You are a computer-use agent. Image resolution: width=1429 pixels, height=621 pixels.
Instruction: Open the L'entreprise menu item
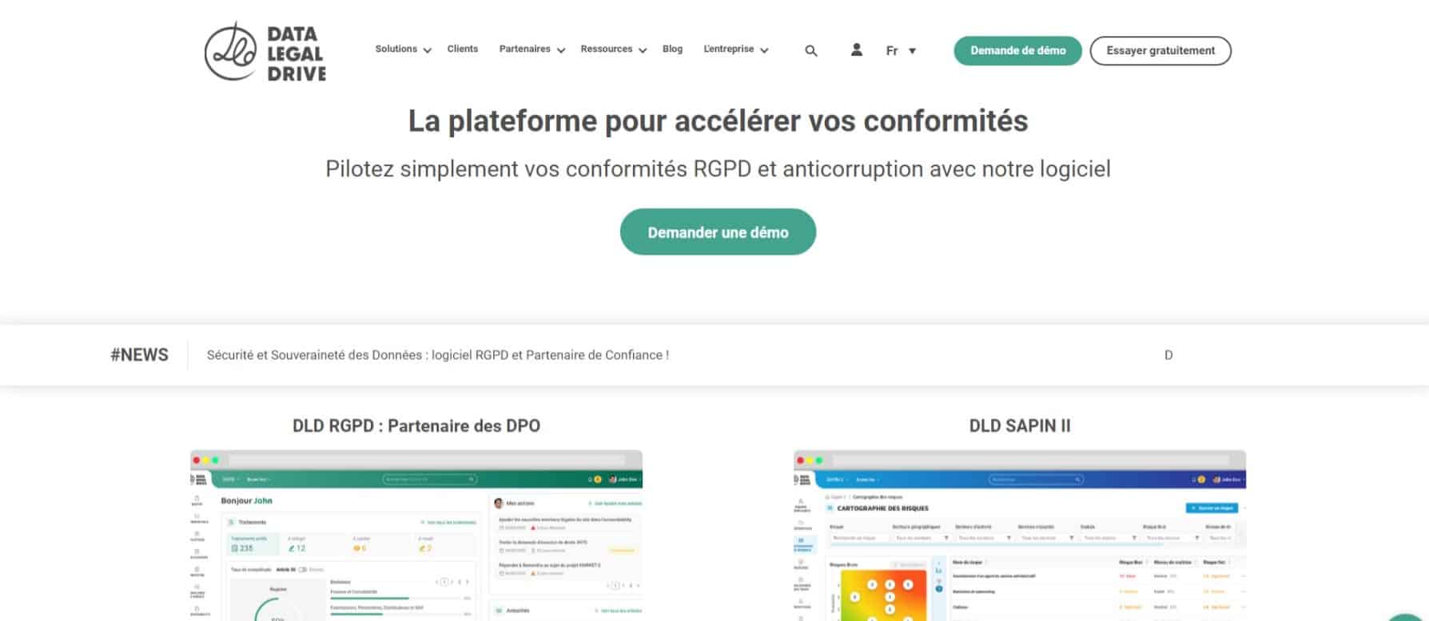click(728, 49)
